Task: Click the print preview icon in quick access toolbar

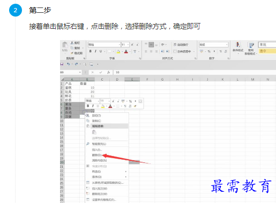Action: 85,64
